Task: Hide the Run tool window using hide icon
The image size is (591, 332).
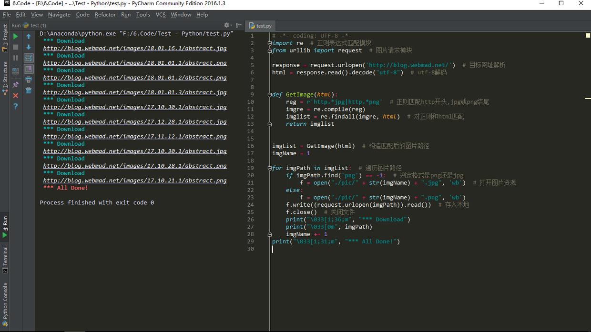Action: (239, 25)
